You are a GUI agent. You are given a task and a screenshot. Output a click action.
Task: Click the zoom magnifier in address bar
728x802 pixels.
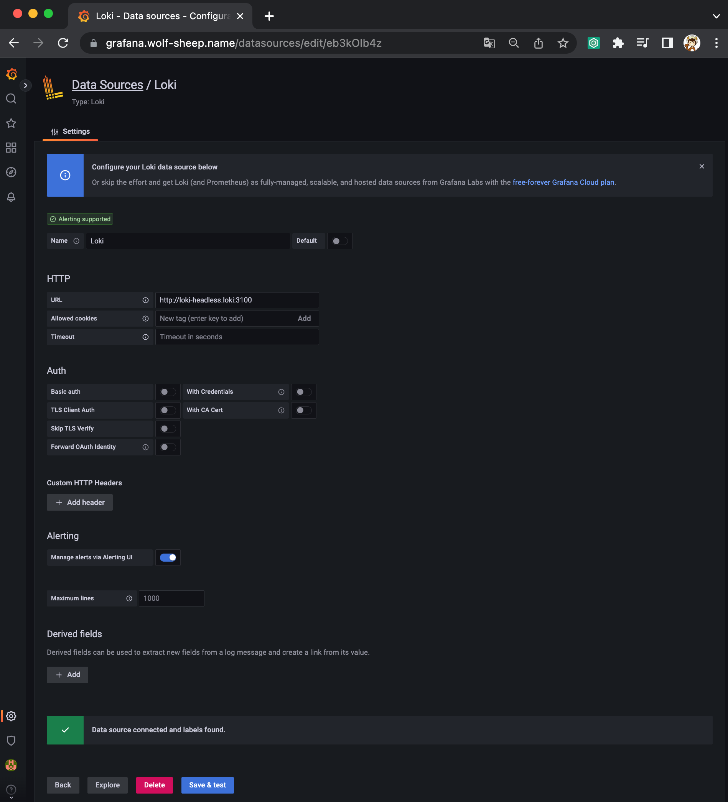point(514,43)
